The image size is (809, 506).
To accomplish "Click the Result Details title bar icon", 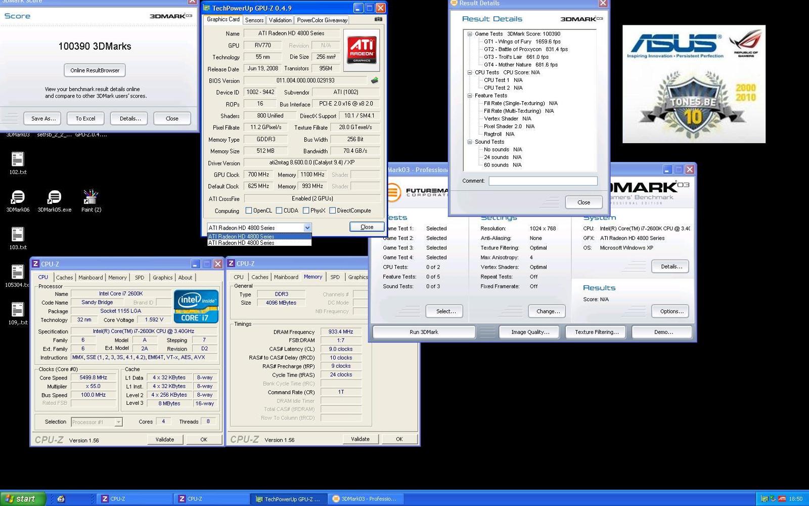I will pyautogui.click(x=454, y=3).
